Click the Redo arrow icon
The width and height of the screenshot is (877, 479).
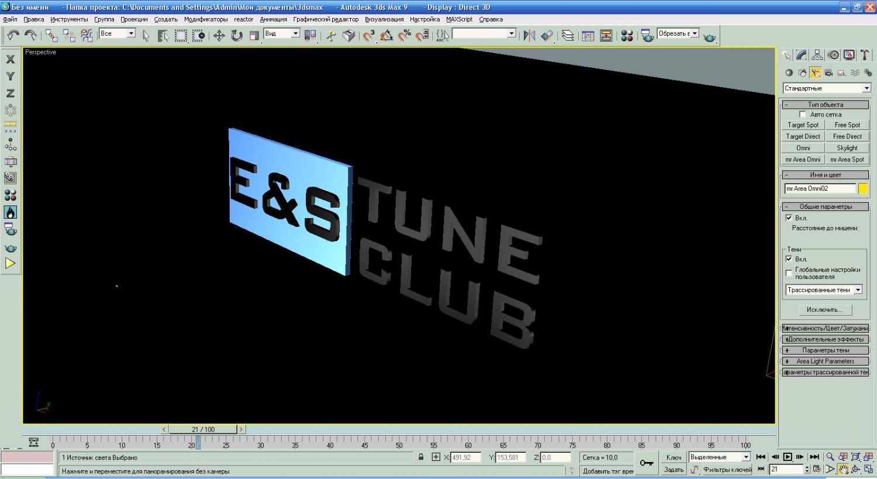pyautogui.click(x=30, y=36)
